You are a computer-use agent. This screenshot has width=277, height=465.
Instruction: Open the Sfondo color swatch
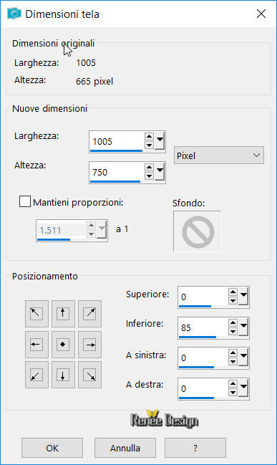[x=198, y=231]
